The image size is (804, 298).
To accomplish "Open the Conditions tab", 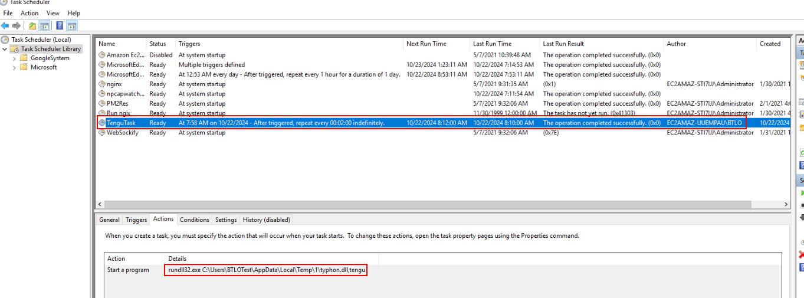I will [195, 220].
